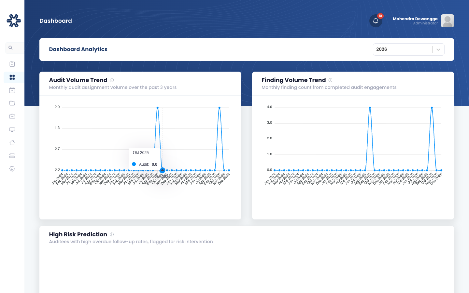The width and height of the screenshot is (469, 293).
Task: Click the Administrator role label
Action: pos(425,23)
